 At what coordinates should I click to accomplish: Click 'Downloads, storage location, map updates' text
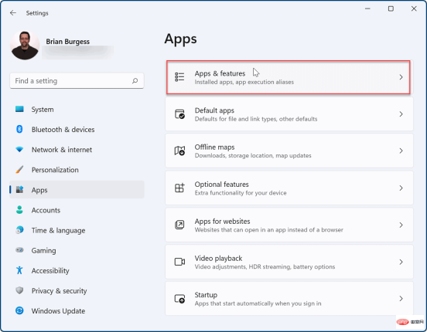[x=253, y=155]
